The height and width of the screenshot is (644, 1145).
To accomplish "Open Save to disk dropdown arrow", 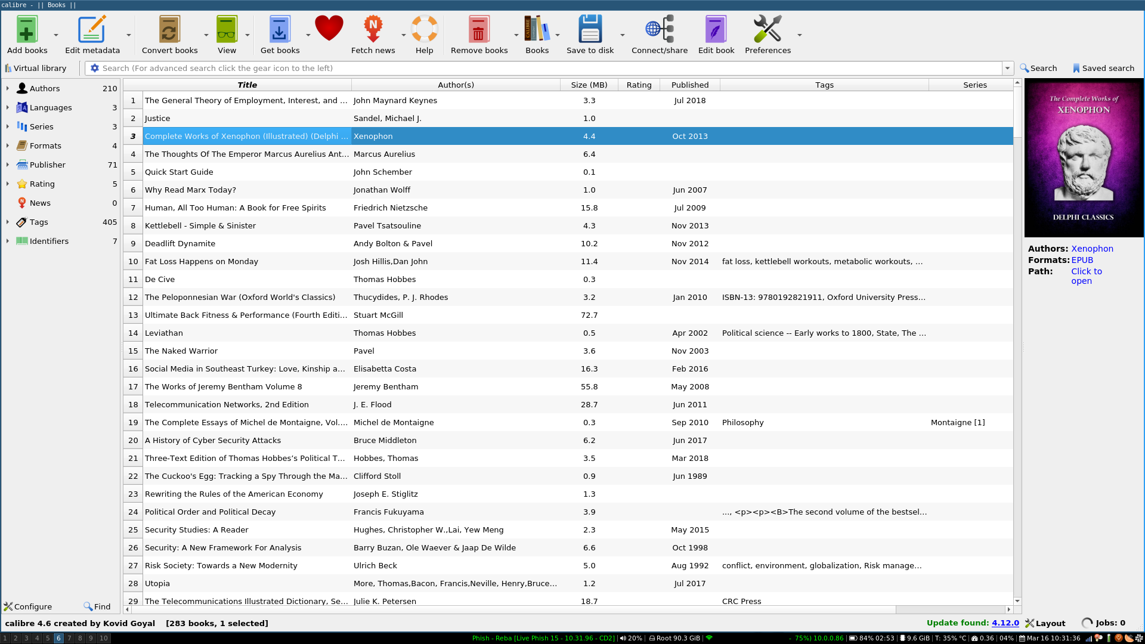I will click(623, 35).
